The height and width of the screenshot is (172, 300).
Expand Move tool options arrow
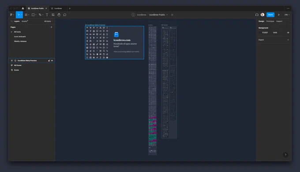point(22,15)
